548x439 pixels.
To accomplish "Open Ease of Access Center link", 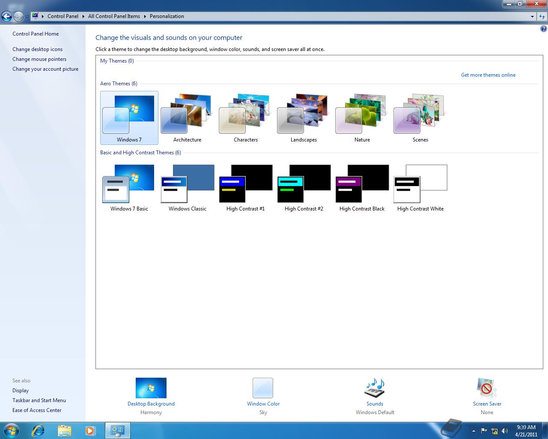I will (37, 410).
